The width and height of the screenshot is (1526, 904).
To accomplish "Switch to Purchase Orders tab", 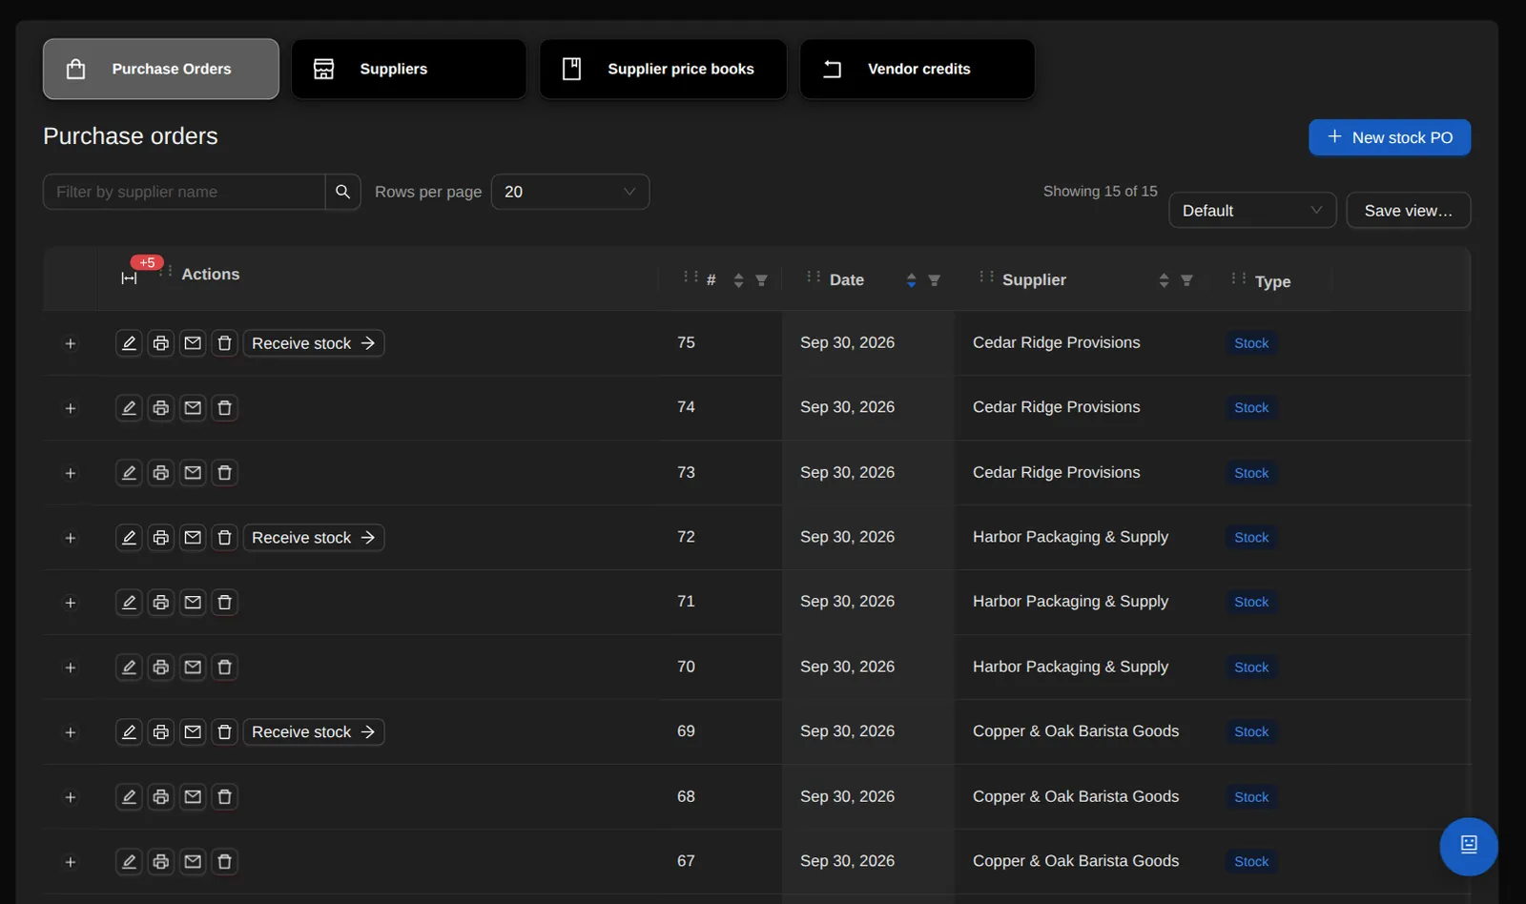I will click(x=161, y=69).
